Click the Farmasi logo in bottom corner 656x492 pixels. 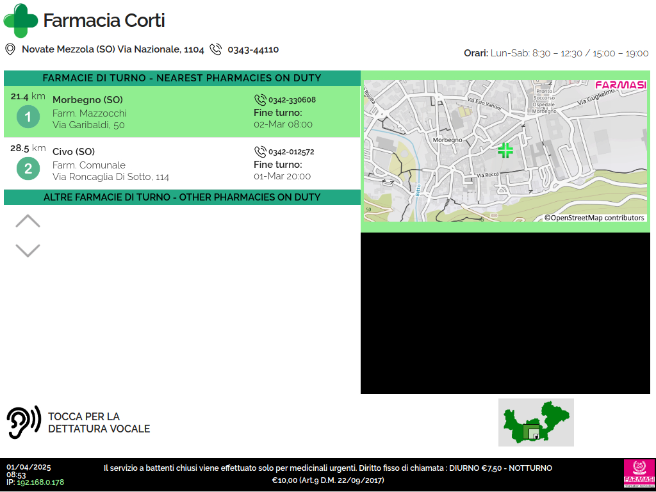(x=639, y=474)
